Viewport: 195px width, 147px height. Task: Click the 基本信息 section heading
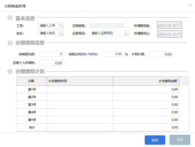25,18
